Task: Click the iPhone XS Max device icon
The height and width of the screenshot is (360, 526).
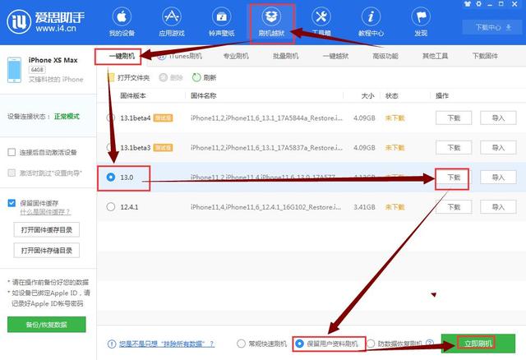Action: (14, 70)
